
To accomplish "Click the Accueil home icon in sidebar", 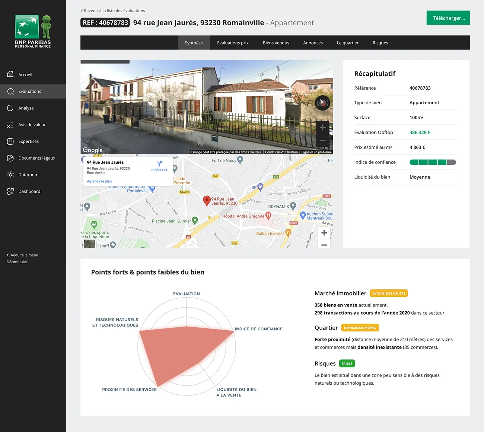I will (10, 74).
